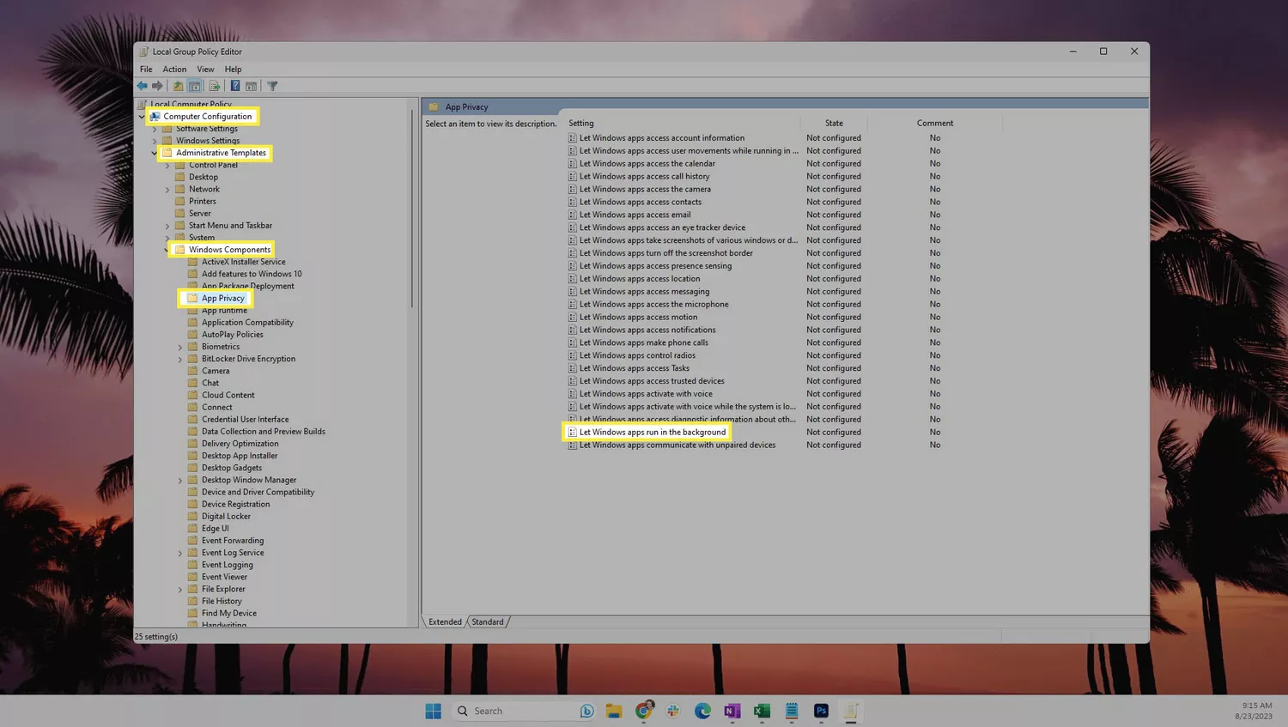The image size is (1288, 727).
Task: Switch to the Standard tab
Action: 488,622
